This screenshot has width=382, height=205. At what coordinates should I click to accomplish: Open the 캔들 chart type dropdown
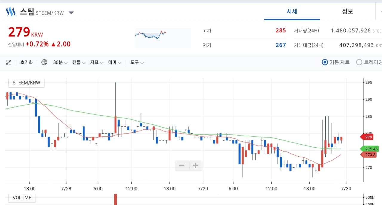click(x=79, y=62)
